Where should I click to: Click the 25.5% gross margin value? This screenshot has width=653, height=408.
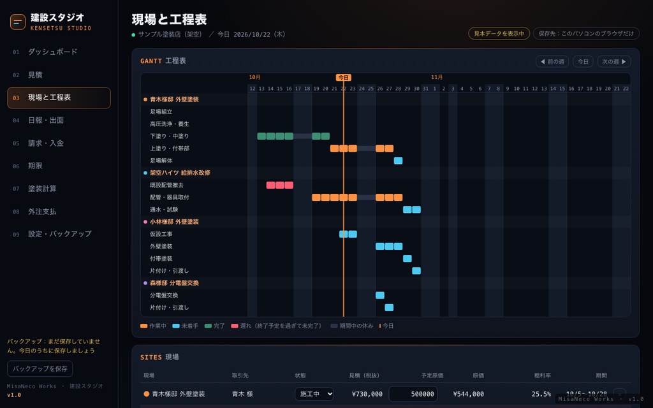coord(541,394)
